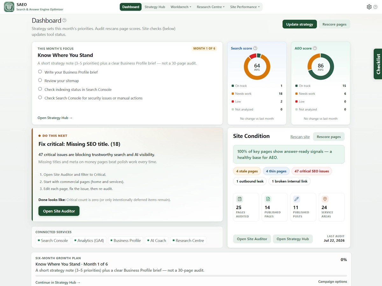Open the Checklist side tab
Screen dimensions: 382x286
coord(378,64)
